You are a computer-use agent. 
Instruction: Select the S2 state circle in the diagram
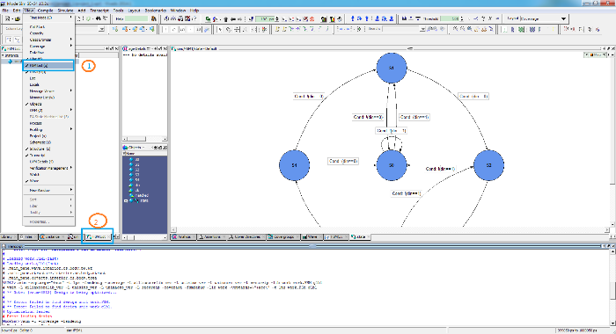click(488, 165)
